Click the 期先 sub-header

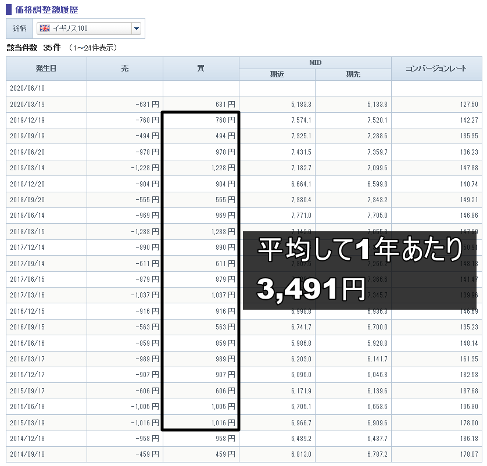353,74
